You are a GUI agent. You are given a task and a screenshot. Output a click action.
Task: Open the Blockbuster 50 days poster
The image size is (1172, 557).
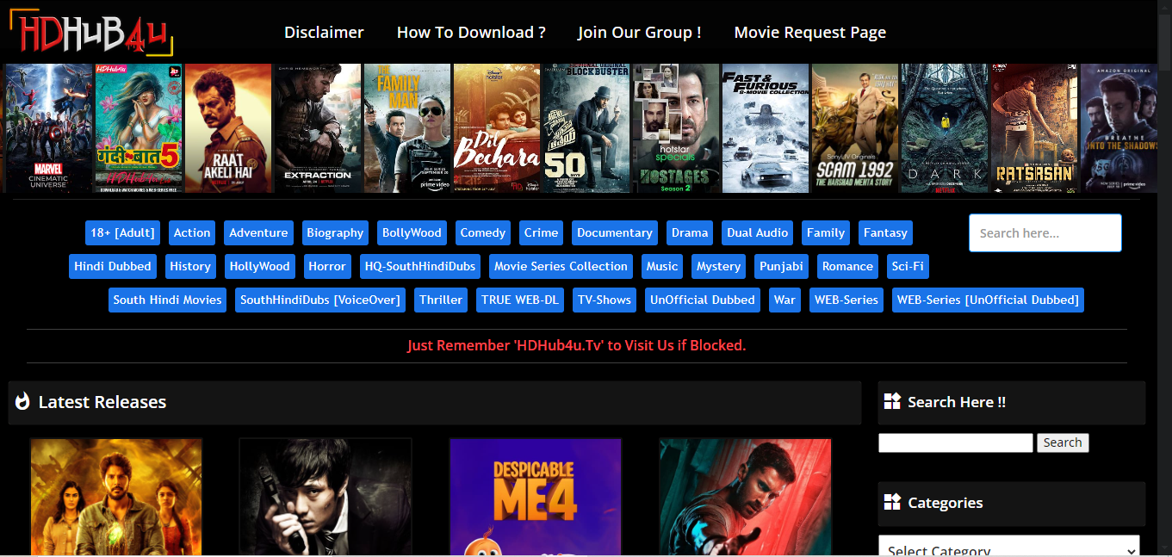point(586,127)
